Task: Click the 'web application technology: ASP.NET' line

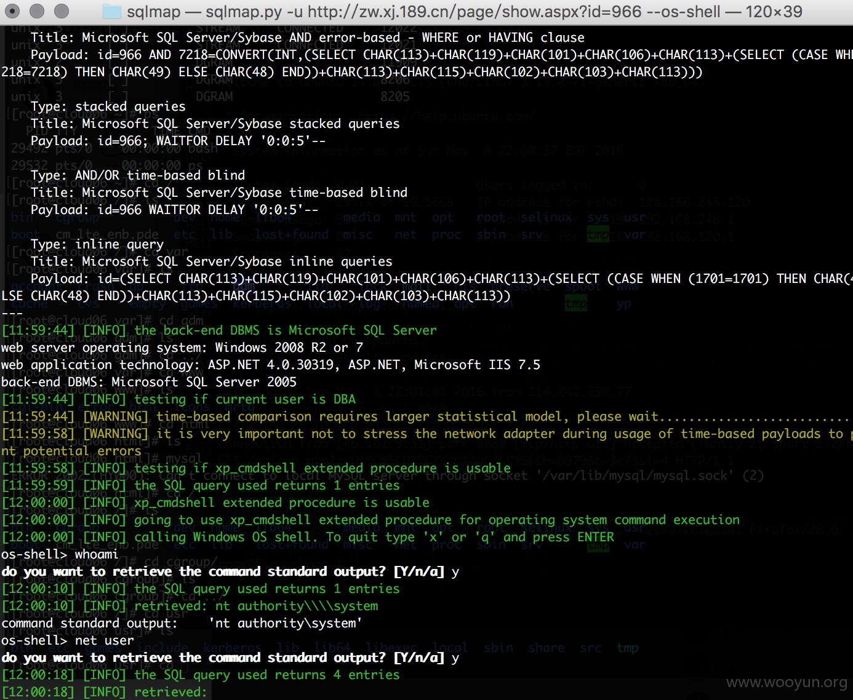Action: tap(271, 365)
